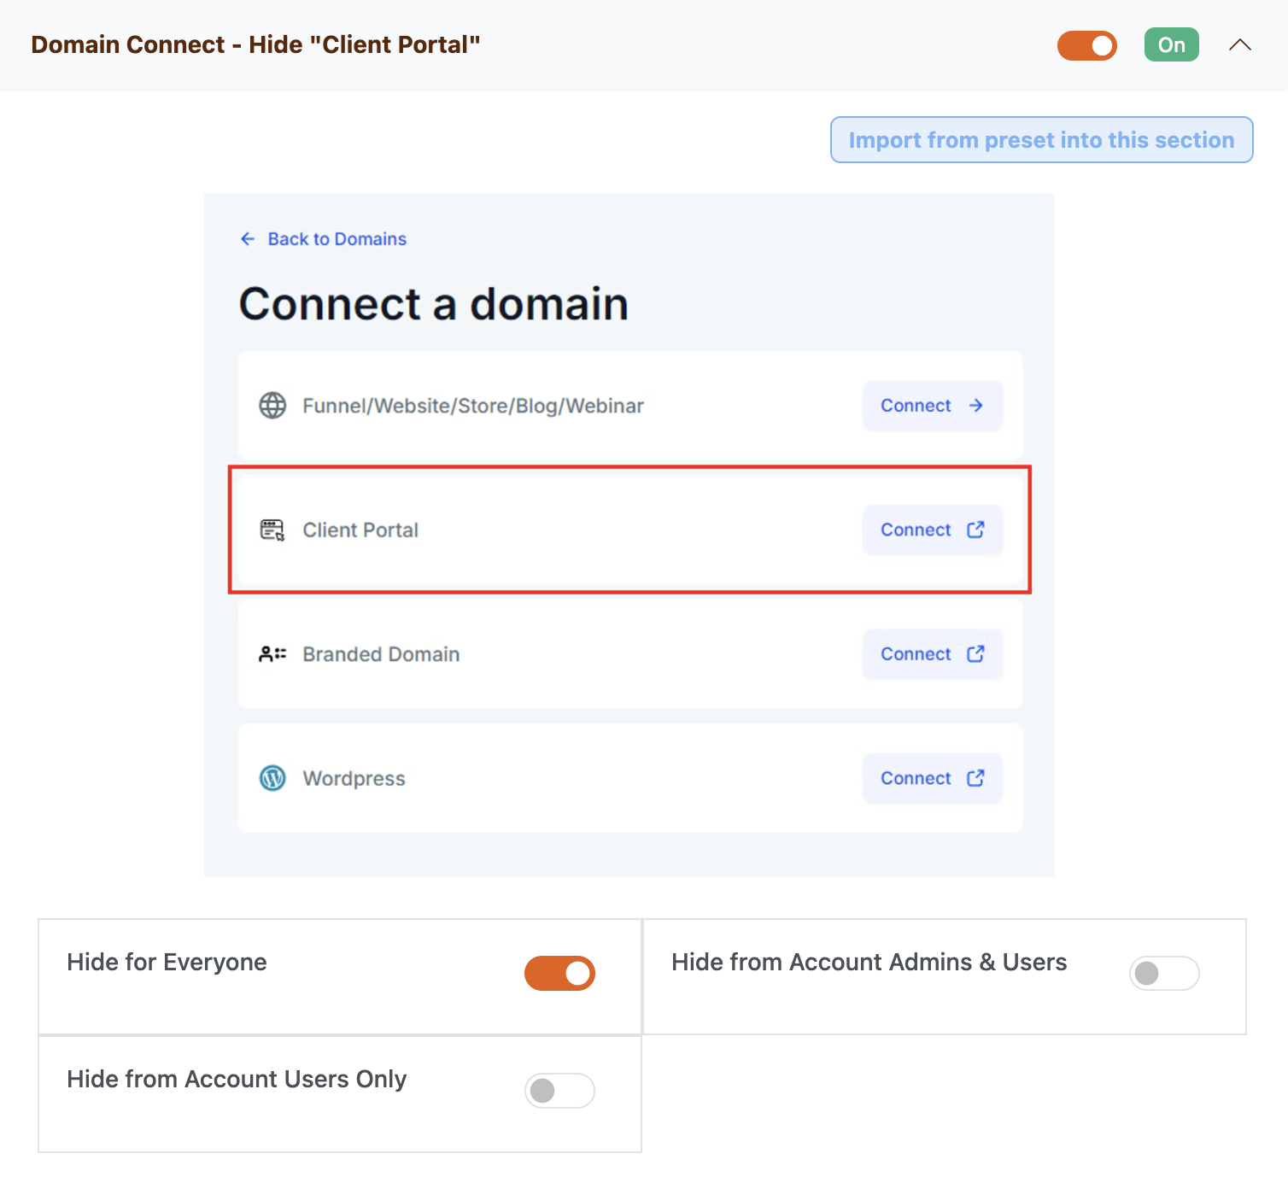Screen dimensions: 1288x1177
Task: Enable Hide from Account Users Only
Action: 559,1091
